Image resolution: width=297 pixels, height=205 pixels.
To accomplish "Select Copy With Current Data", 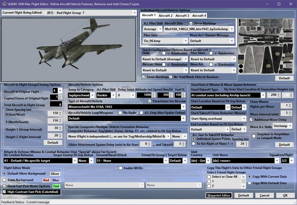I will coord(249,177).
